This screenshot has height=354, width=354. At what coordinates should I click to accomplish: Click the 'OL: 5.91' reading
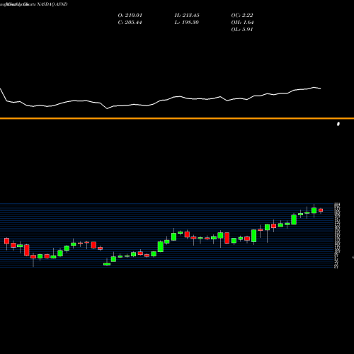[242, 30]
